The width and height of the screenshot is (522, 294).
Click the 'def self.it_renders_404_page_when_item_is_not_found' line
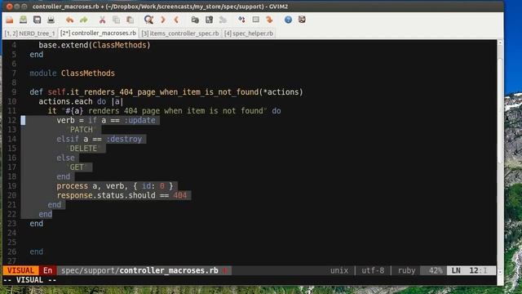coord(166,92)
